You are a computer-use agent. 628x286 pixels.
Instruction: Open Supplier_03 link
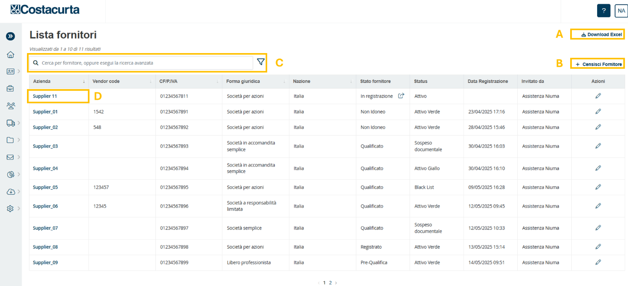pyautogui.click(x=45, y=146)
